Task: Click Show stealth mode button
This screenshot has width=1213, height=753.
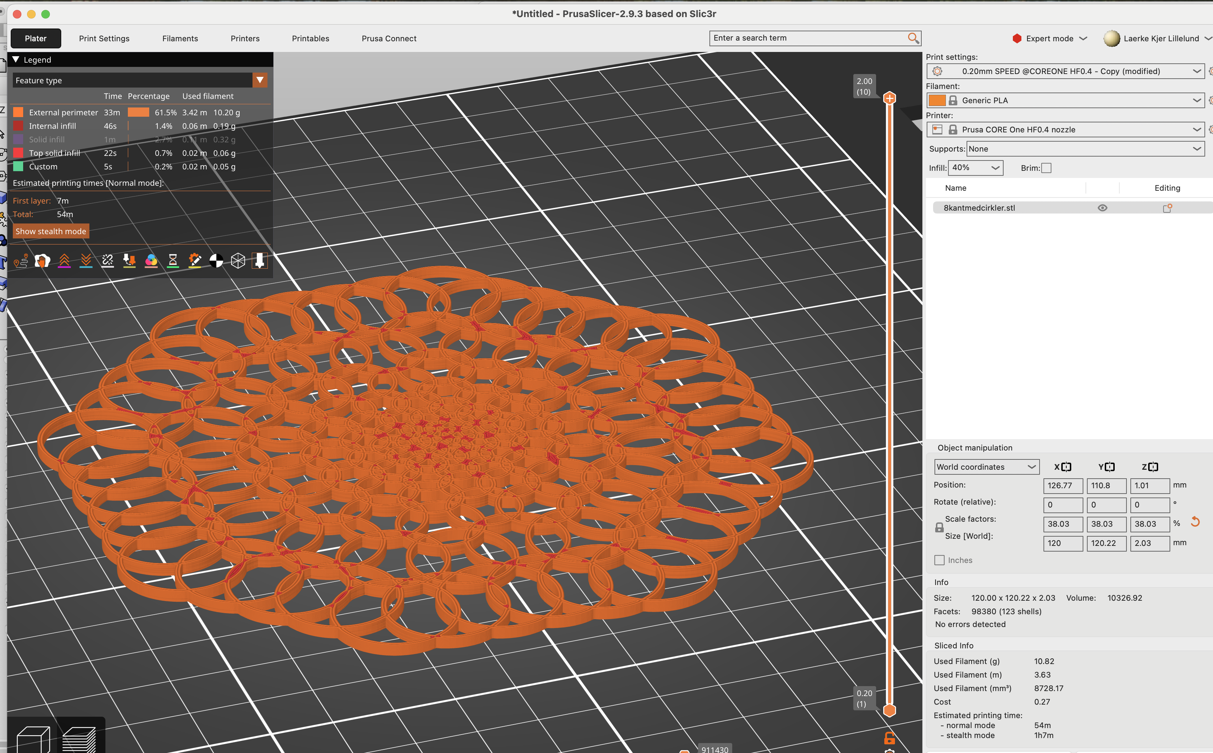Action: 51,231
